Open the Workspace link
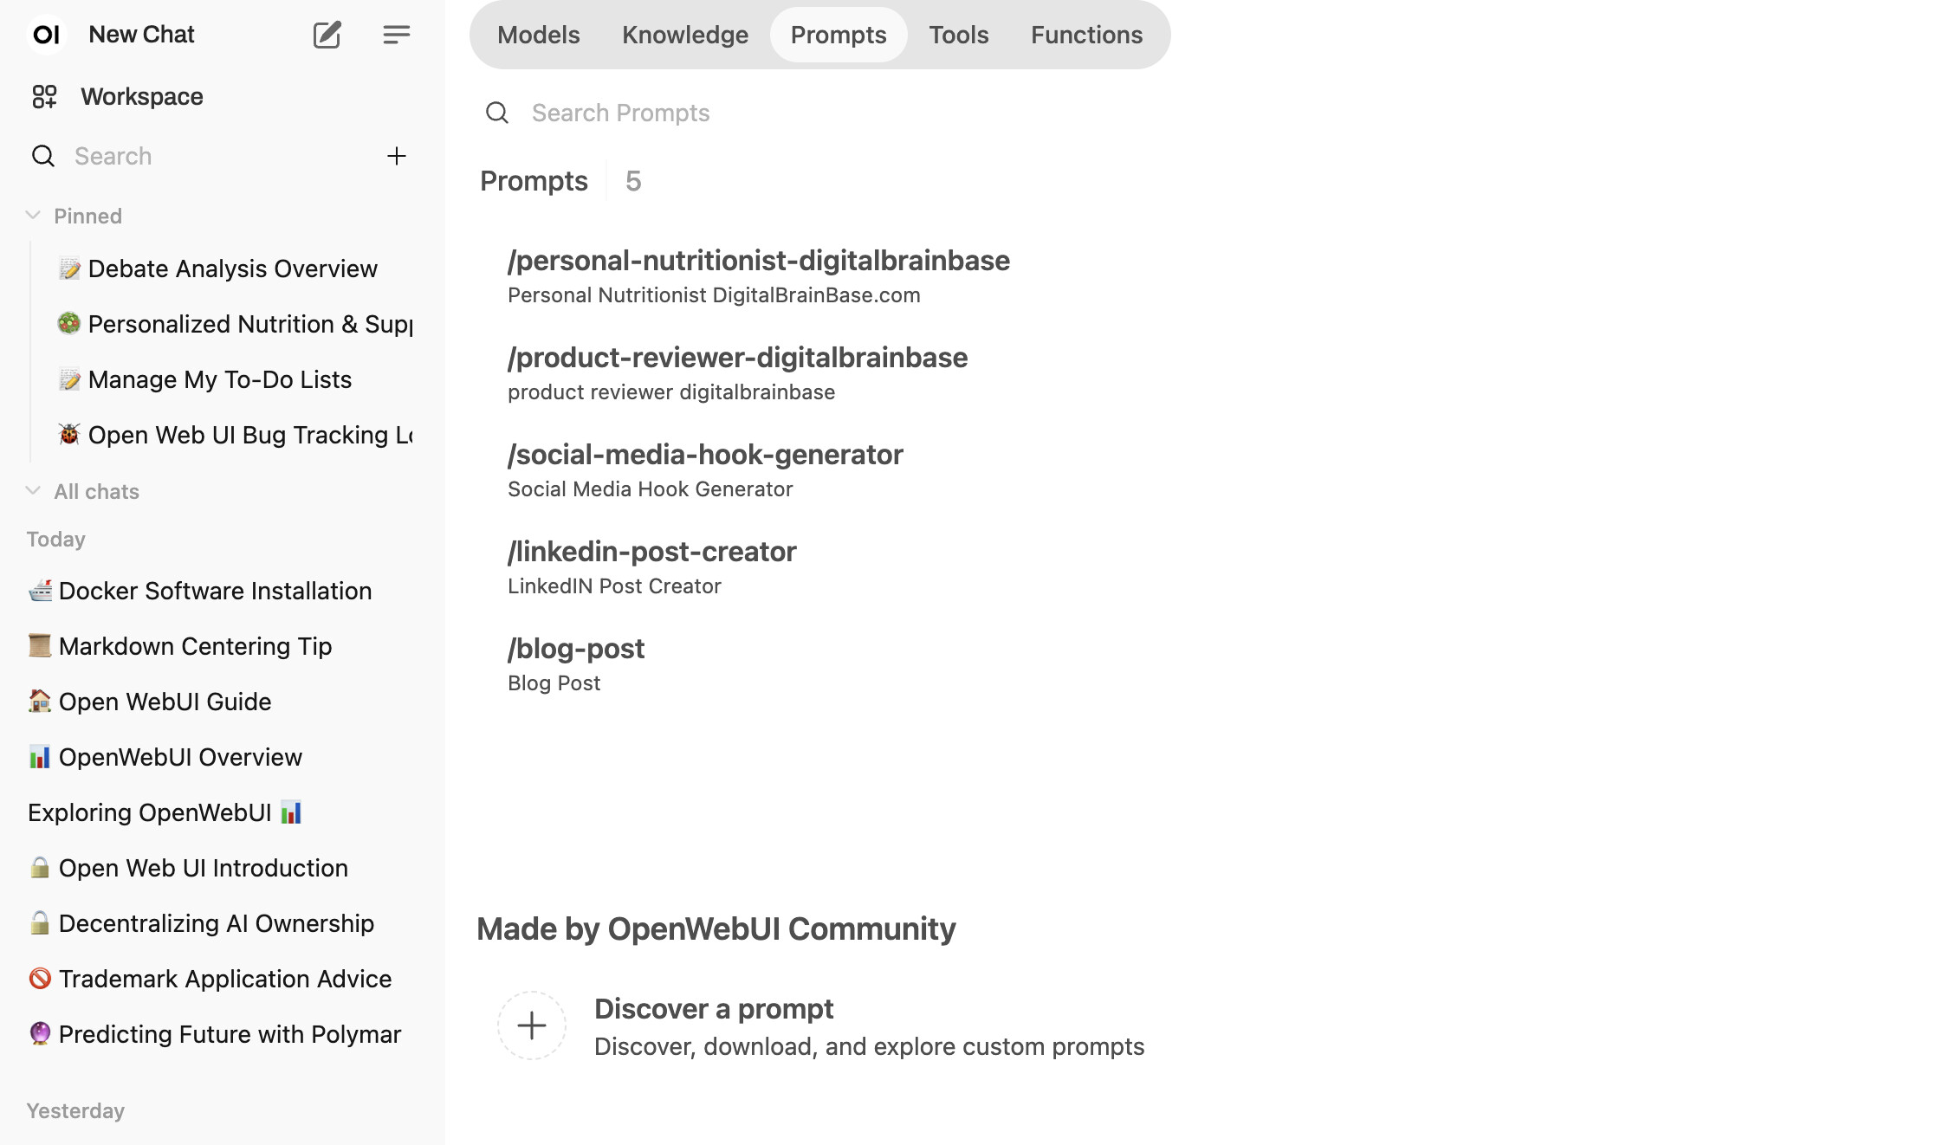The height and width of the screenshot is (1145, 1956). tap(142, 96)
